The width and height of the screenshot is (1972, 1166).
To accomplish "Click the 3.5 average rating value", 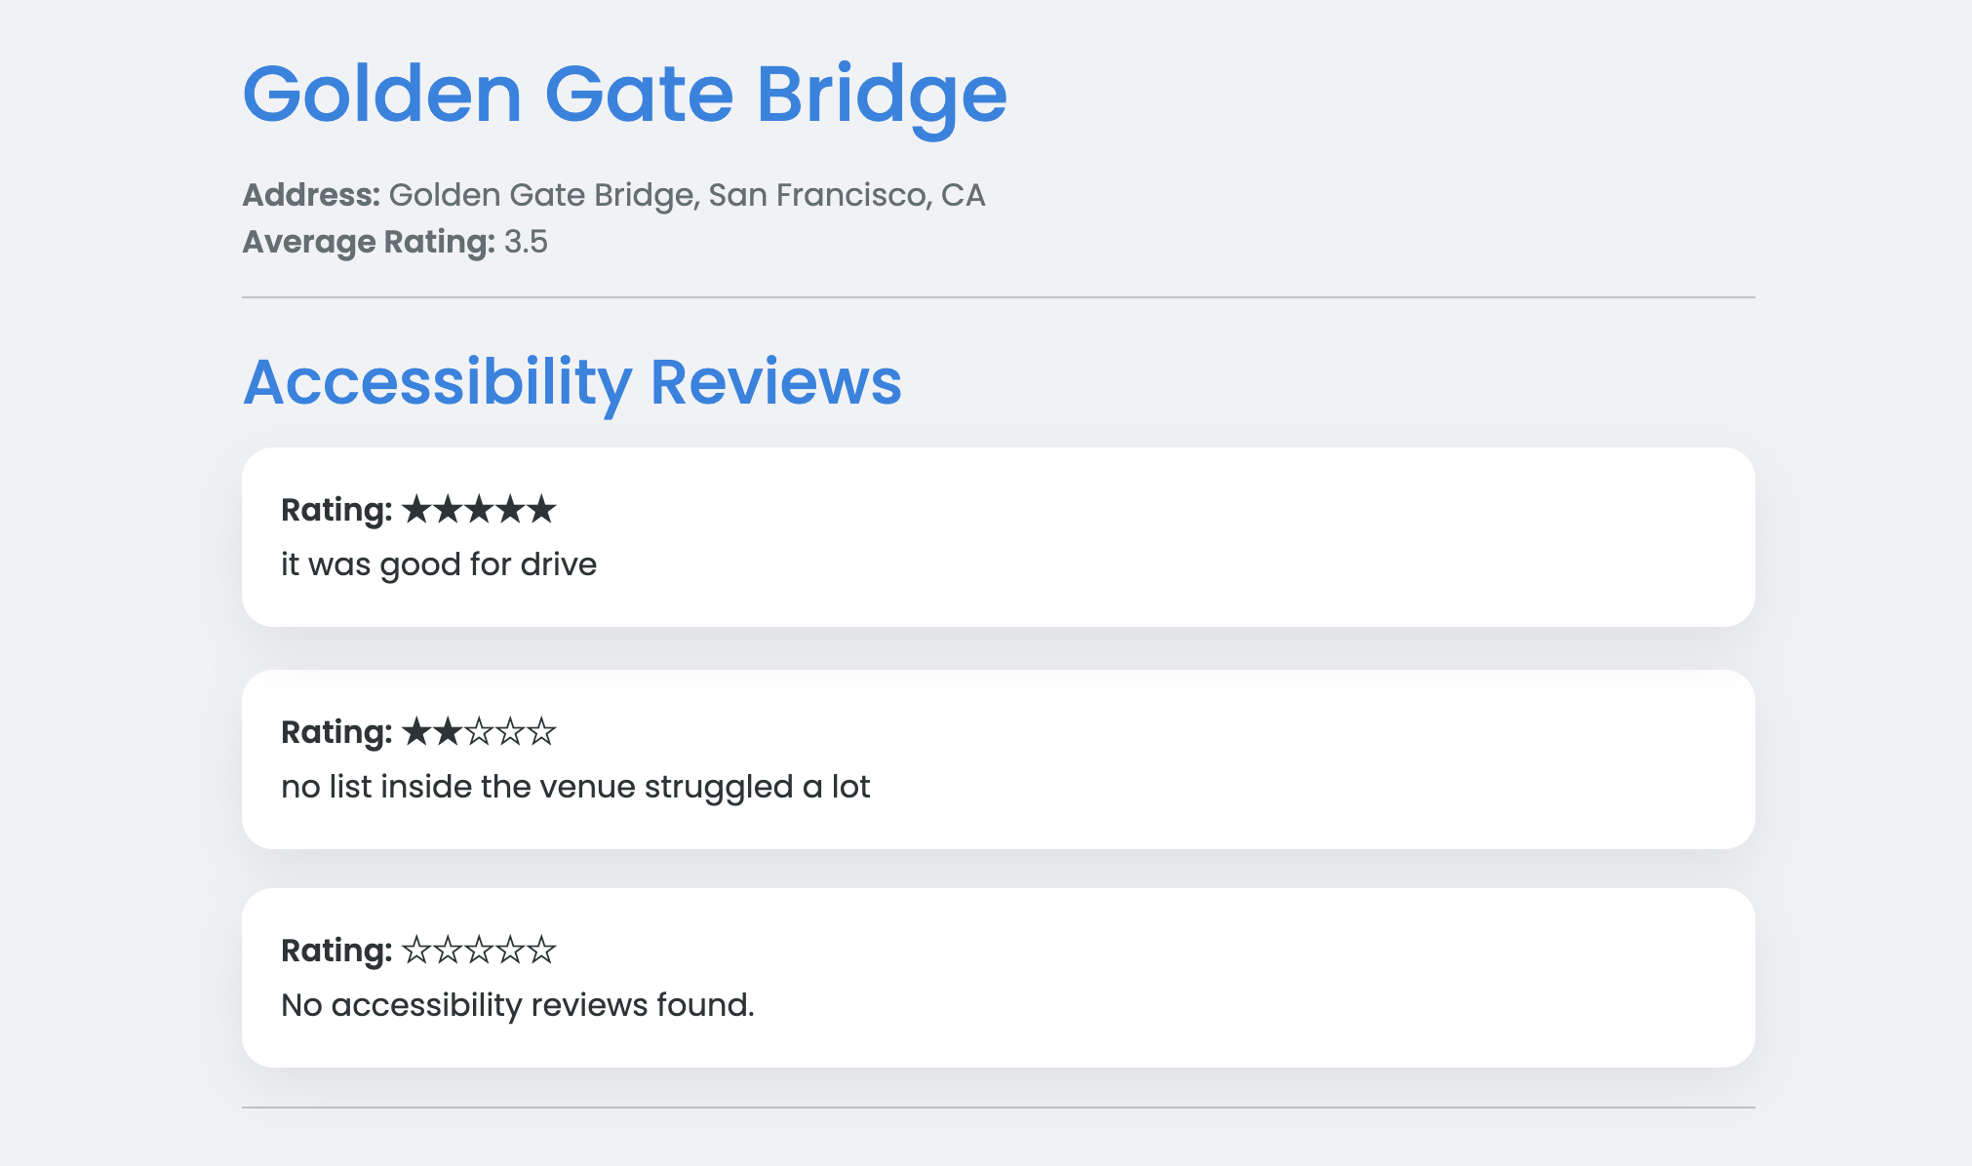I will click(x=526, y=242).
